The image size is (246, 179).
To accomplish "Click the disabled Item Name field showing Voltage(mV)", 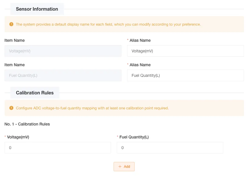I will (63, 51).
